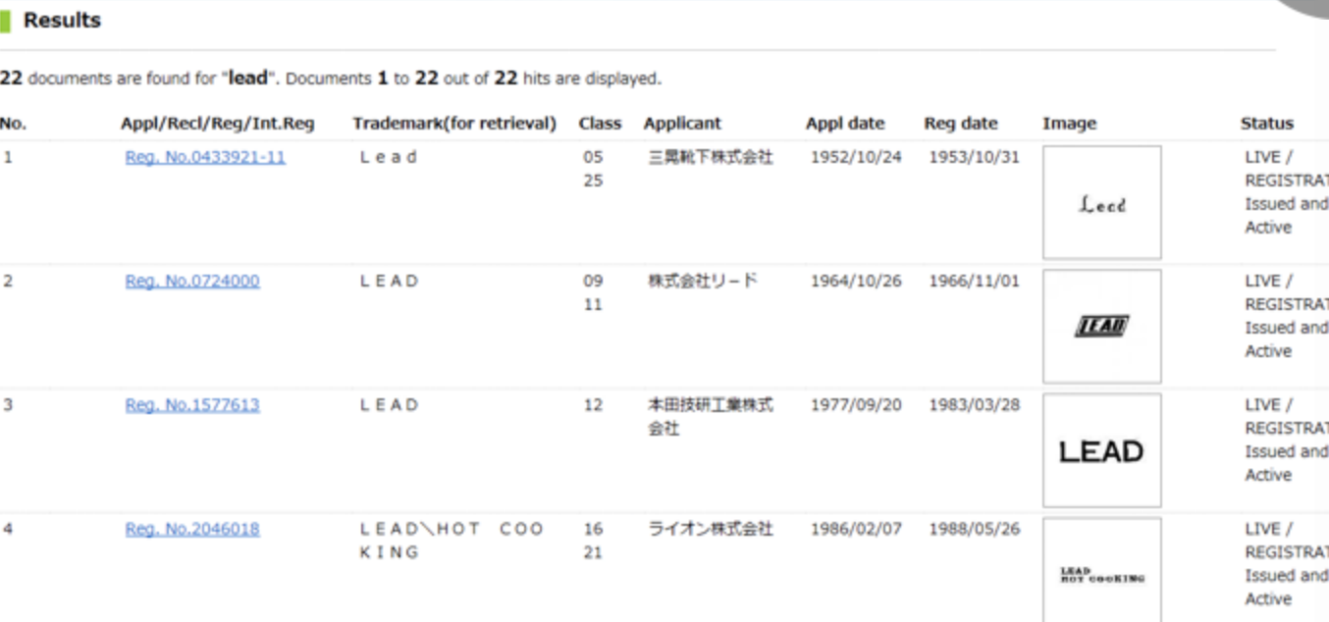Click the Status column header
This screenshot has width=1329, height=622.
coord(1266,124)
